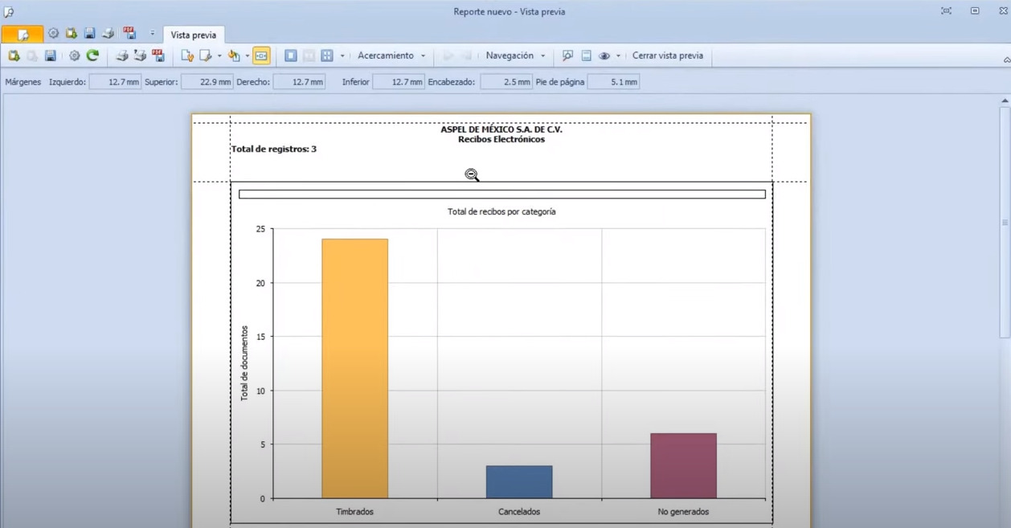The image size is (1011, 528).
Task: Select the Vista previa tab
Action: [x=193, y=35]
